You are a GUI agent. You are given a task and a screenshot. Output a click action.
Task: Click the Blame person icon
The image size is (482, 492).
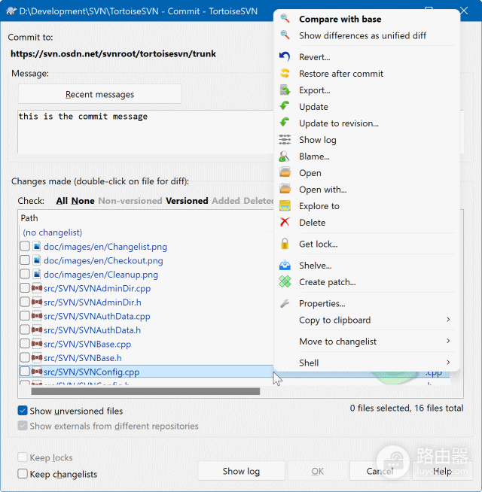(x=285, y=156)
